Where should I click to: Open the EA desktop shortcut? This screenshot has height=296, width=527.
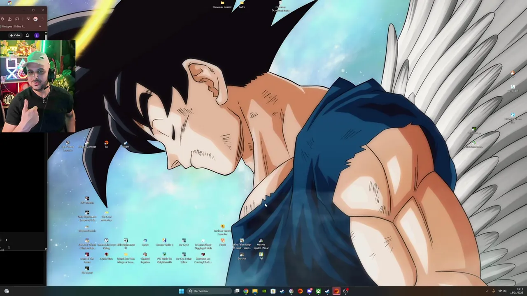(x=106, y=145)
